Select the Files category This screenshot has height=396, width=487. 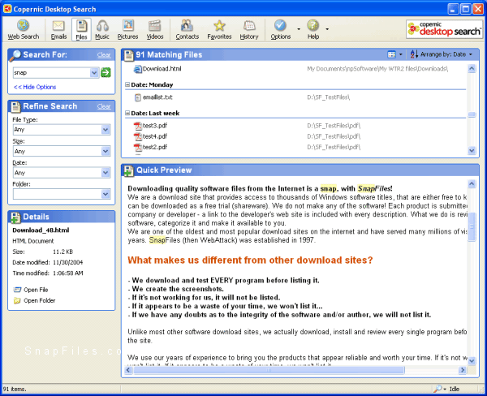pos(81,30)
